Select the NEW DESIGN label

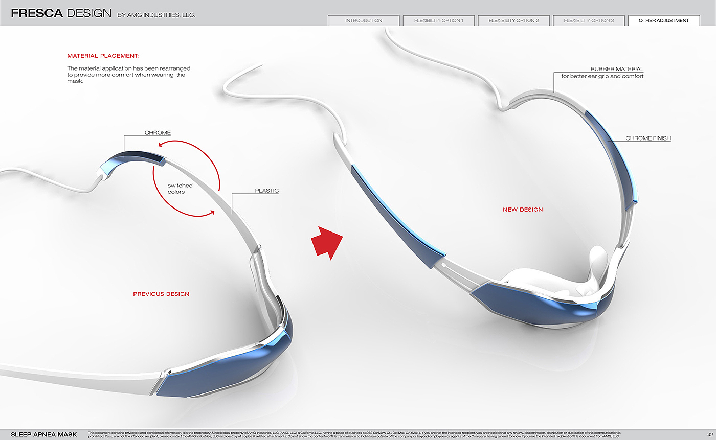[523, 210]
